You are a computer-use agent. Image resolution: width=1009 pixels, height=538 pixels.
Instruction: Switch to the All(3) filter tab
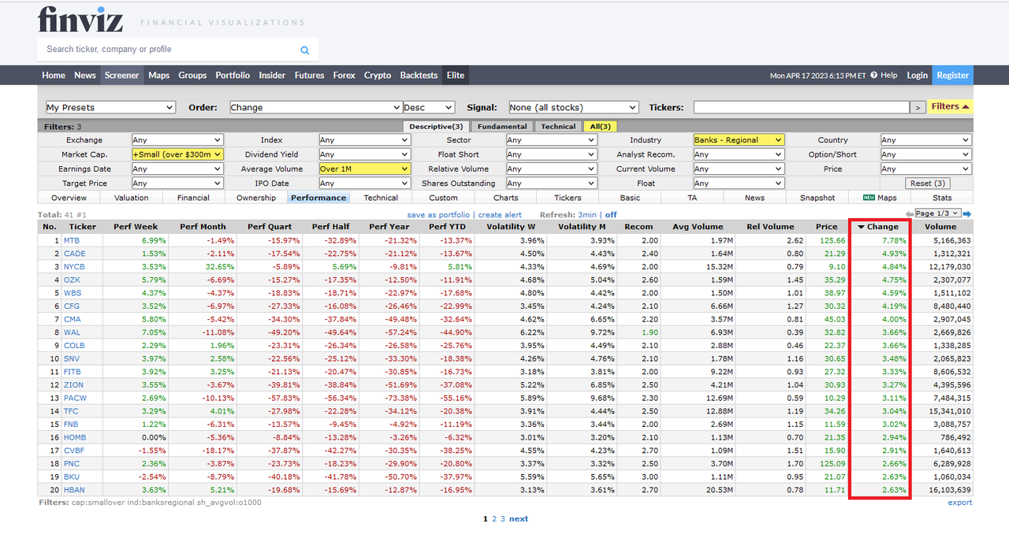point(601,126)
